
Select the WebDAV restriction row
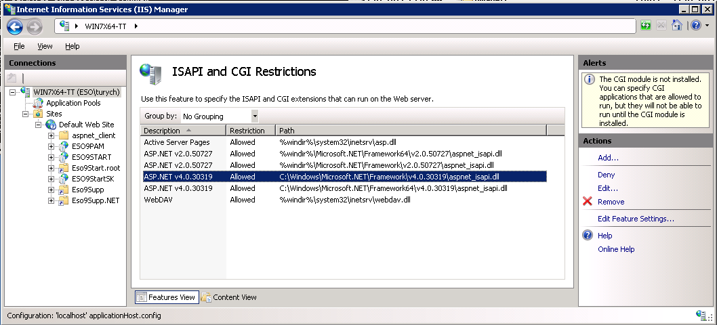344,200
